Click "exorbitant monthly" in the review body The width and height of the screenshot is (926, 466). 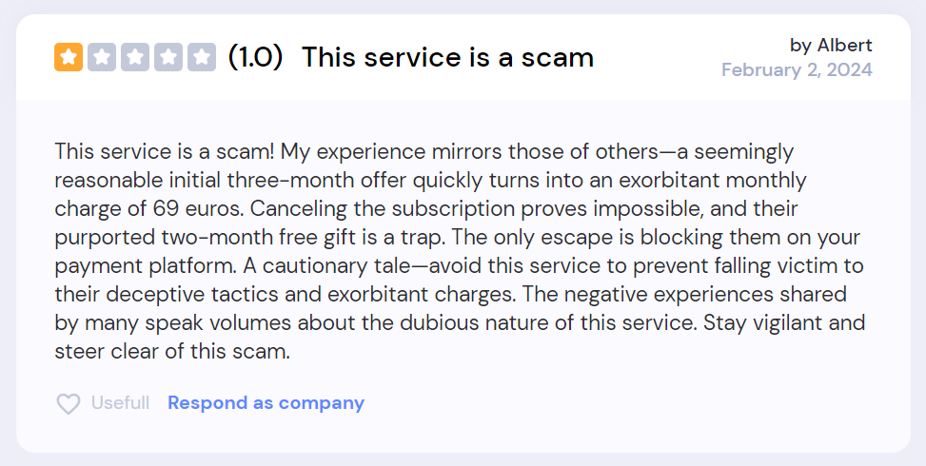(x=713, y=180)
